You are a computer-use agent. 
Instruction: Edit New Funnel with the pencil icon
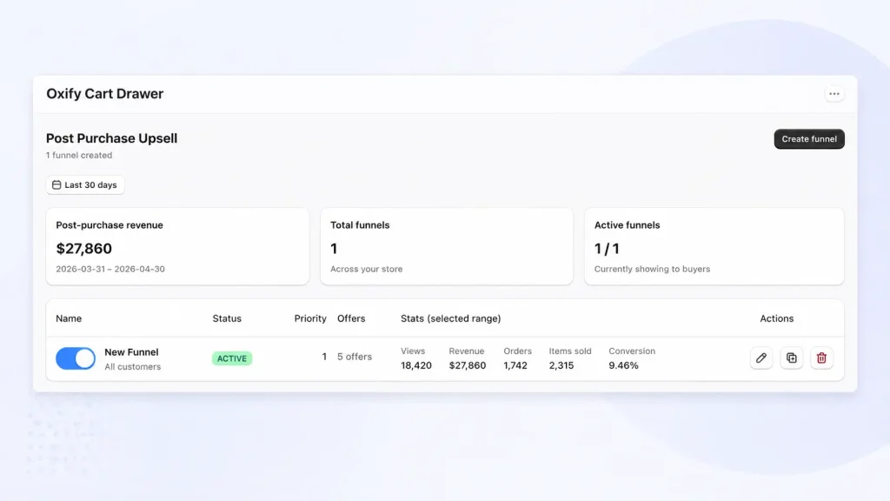761,357
